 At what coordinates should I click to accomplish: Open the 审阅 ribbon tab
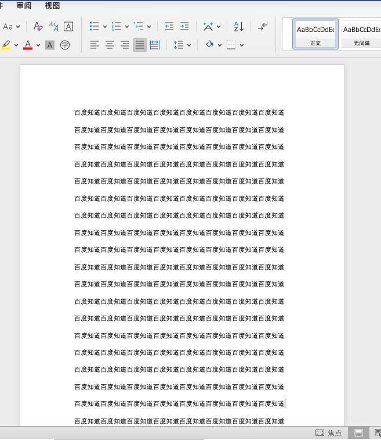point(24,5)
